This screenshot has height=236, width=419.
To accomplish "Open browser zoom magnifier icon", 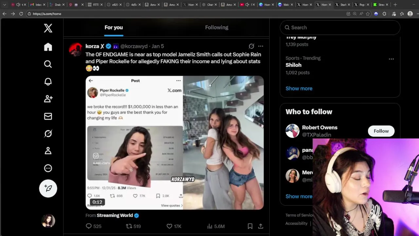I will (x=355, y=14).
